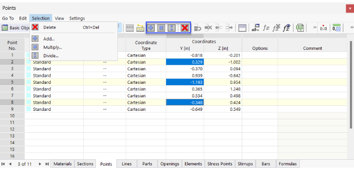Switch to the Formulas tab

click(288, 164)
